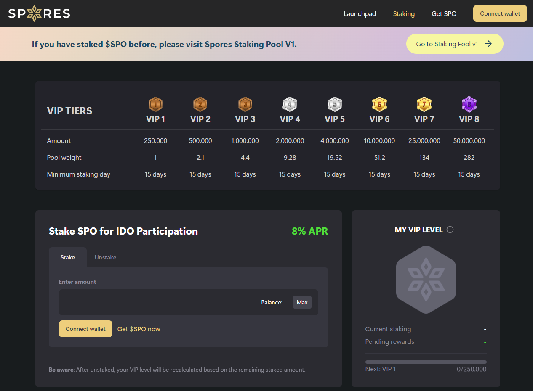The height and width of the screenshot is (391, 533).
Task: Click the VIP 8 amount 50.000.000
Action: (x=469, y=141)
